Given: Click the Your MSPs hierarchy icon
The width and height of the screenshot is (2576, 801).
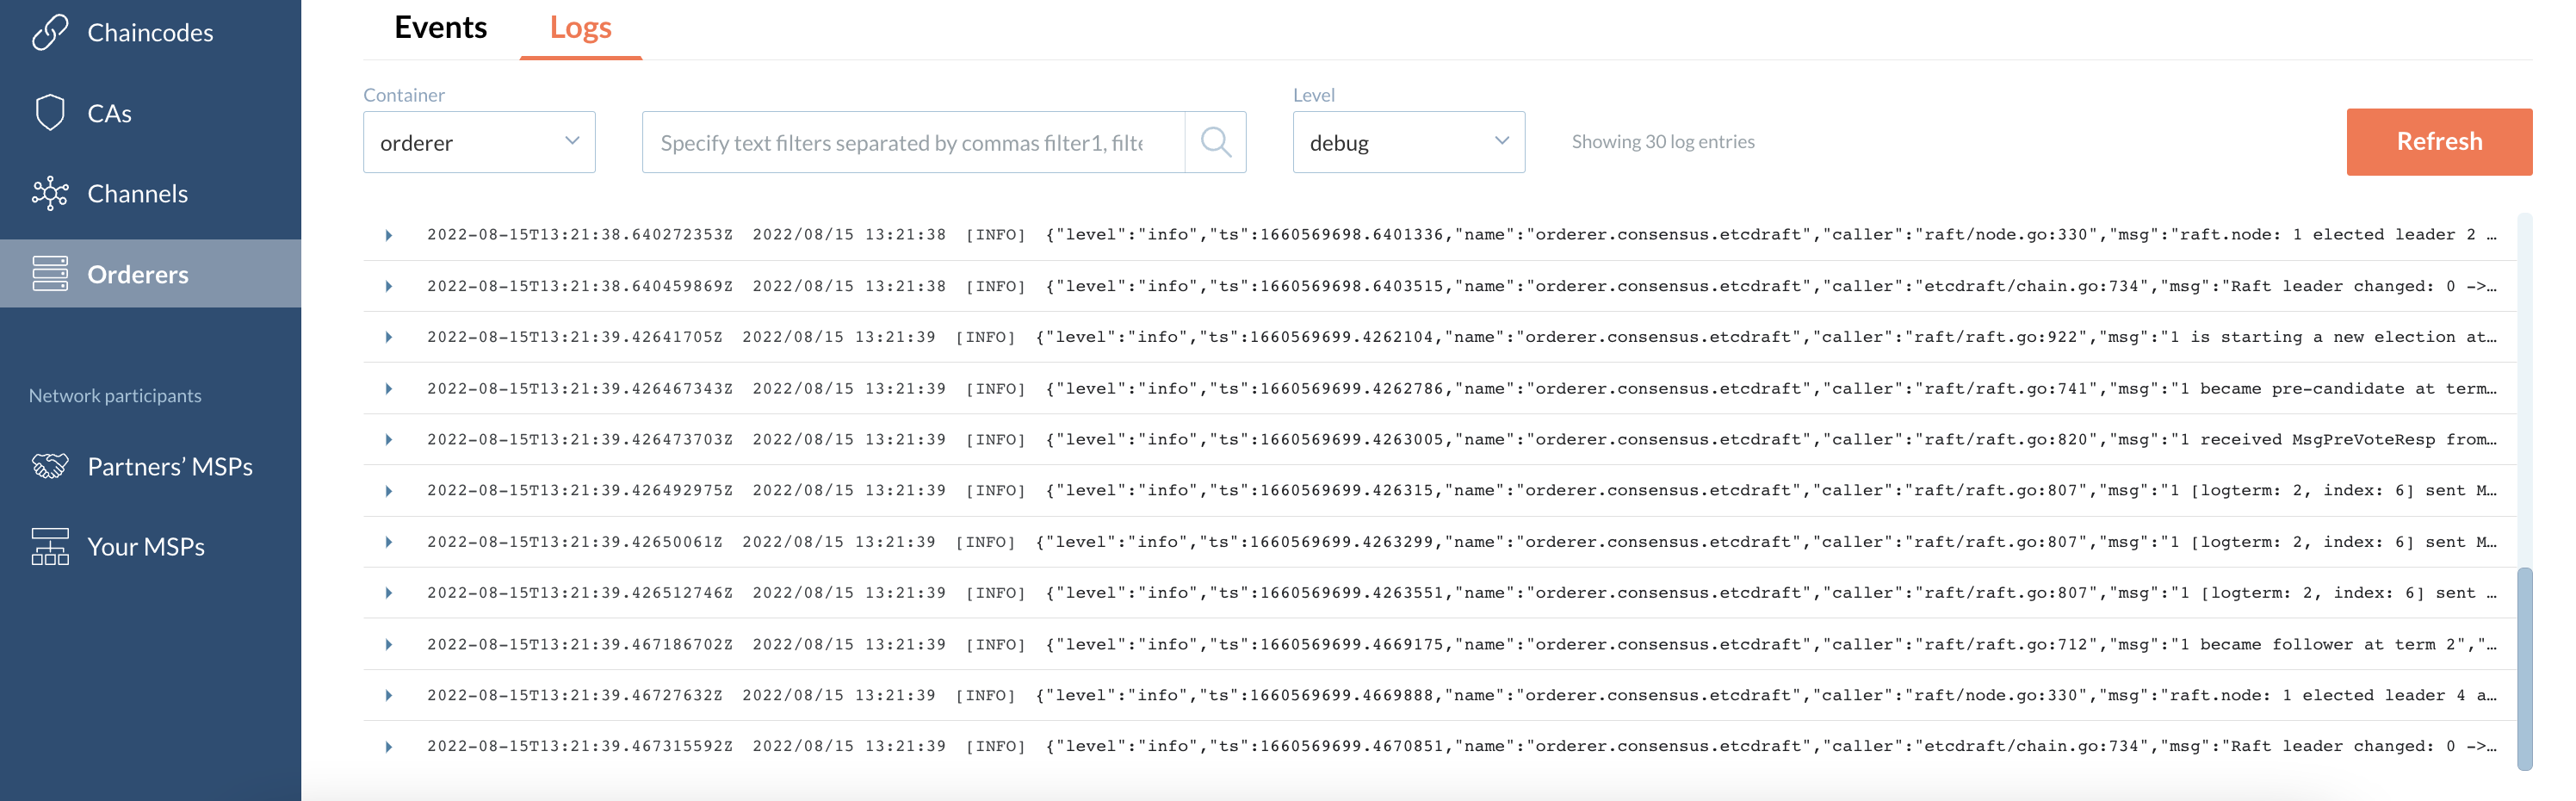Looking at the screenshot, I should click(x=50, y=546).
